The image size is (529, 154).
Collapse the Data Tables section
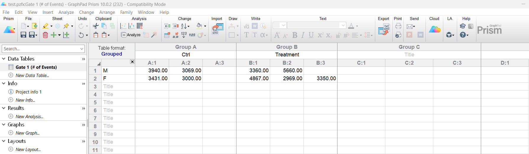click(4, 59)
